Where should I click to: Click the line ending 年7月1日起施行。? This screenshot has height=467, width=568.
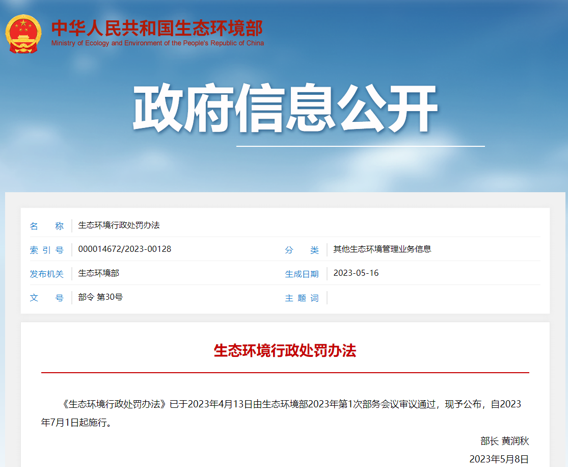point(77,423)
